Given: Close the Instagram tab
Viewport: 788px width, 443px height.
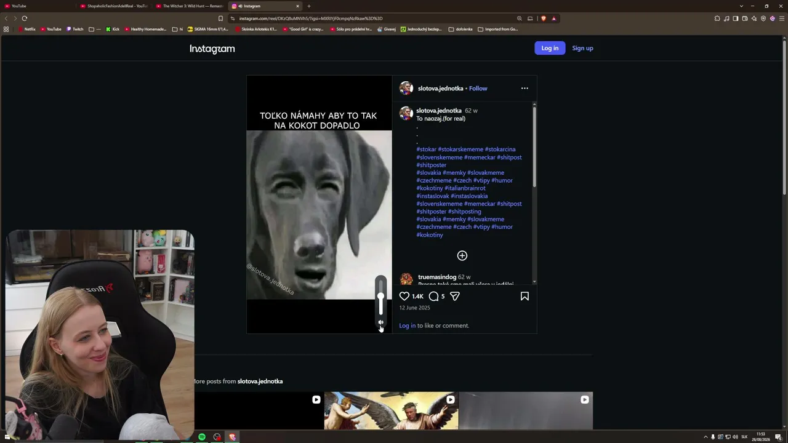Looking at the screenshot, I should point(297,6).
